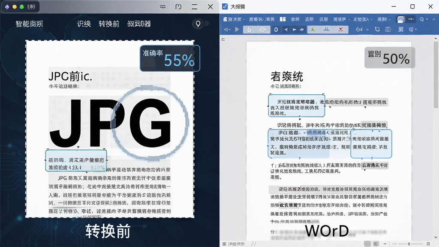Click the list lines icon after undo
439x247 pixels.
click(388, 30)
